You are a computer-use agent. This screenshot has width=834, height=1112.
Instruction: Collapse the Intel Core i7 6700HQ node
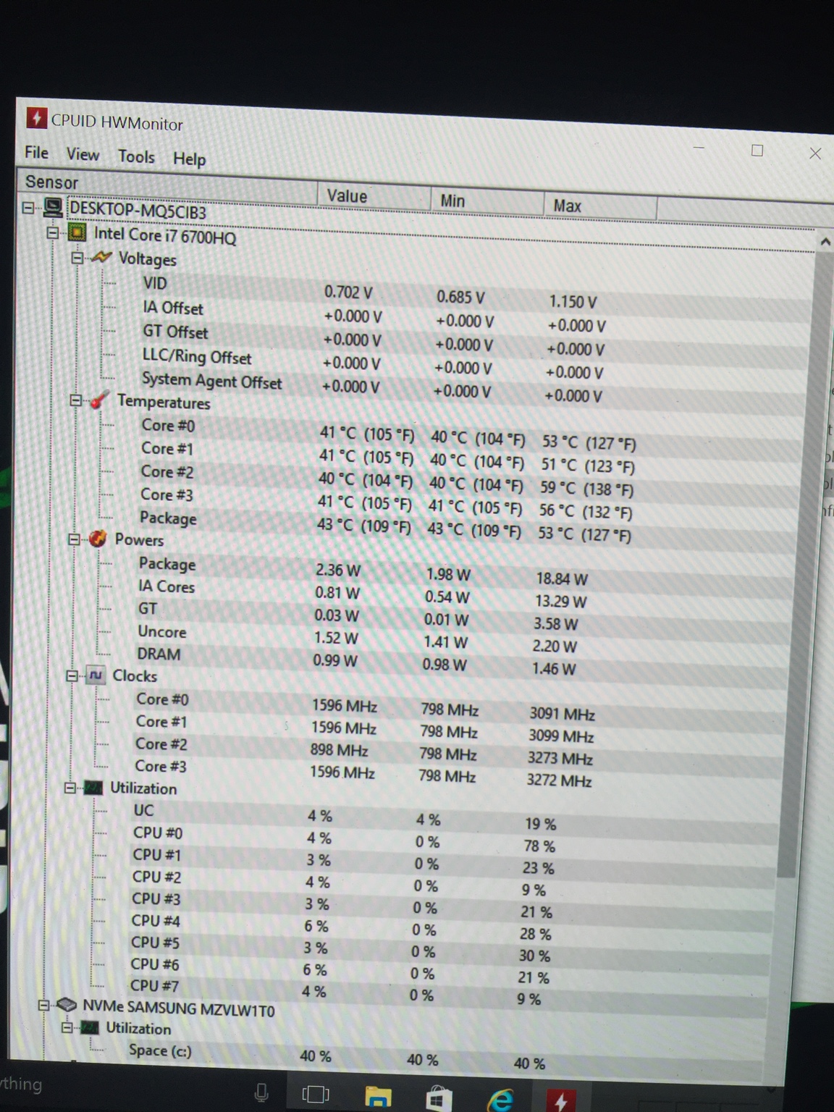(53, 233)
